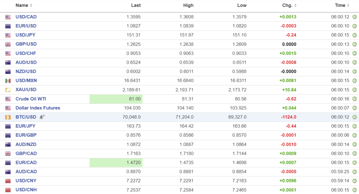Open the EUR/USD pair link
359x194 pixels.
[26, 26]
